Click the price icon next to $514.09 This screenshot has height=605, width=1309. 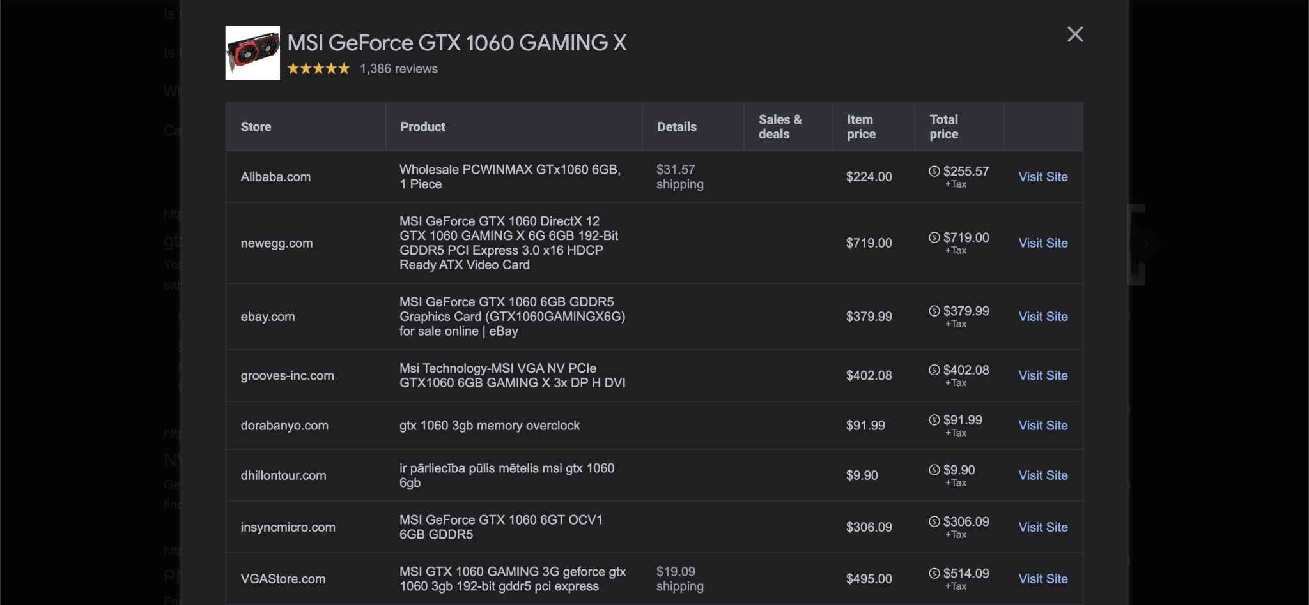point(934,574)
